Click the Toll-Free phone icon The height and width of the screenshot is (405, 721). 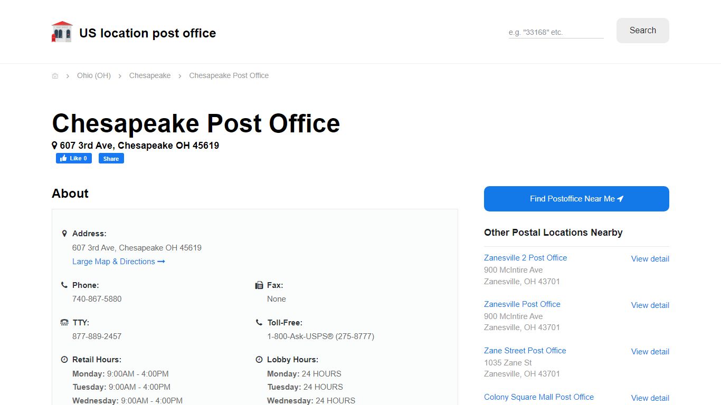[259, 322]
